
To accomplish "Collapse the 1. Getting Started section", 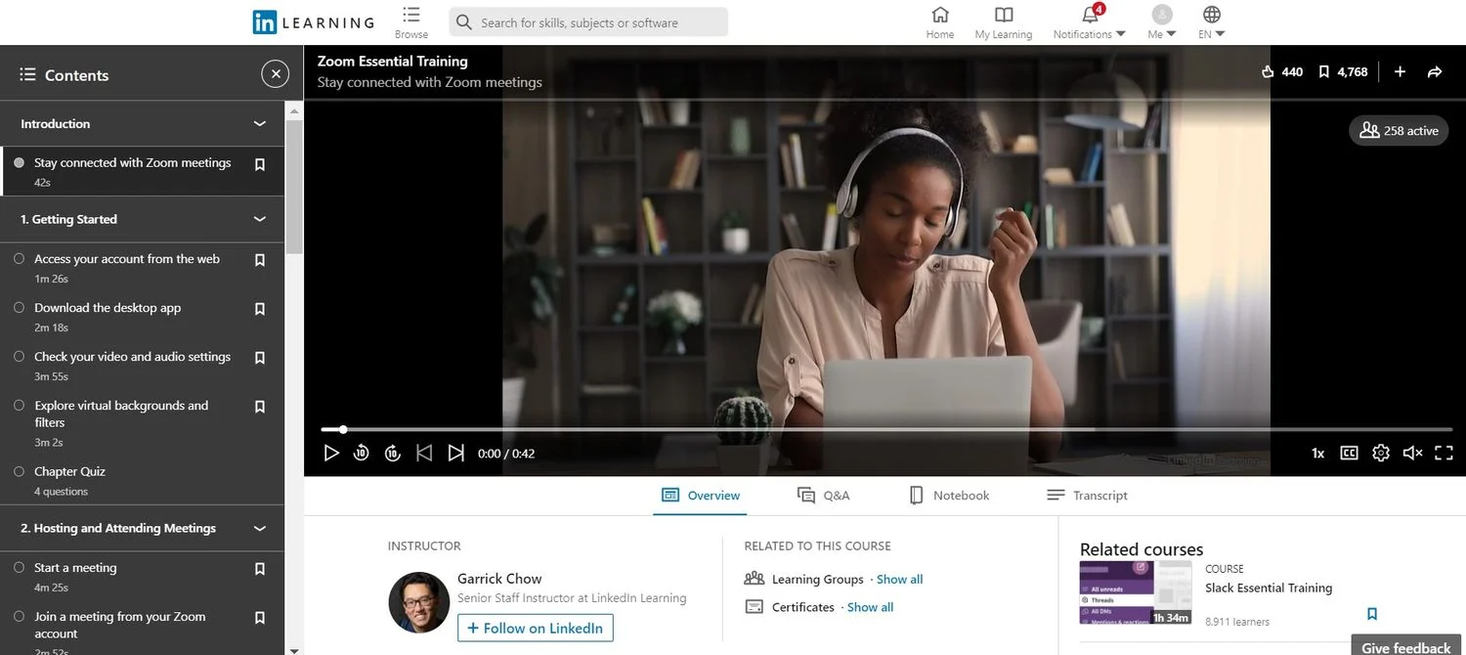I will (259, 220).
